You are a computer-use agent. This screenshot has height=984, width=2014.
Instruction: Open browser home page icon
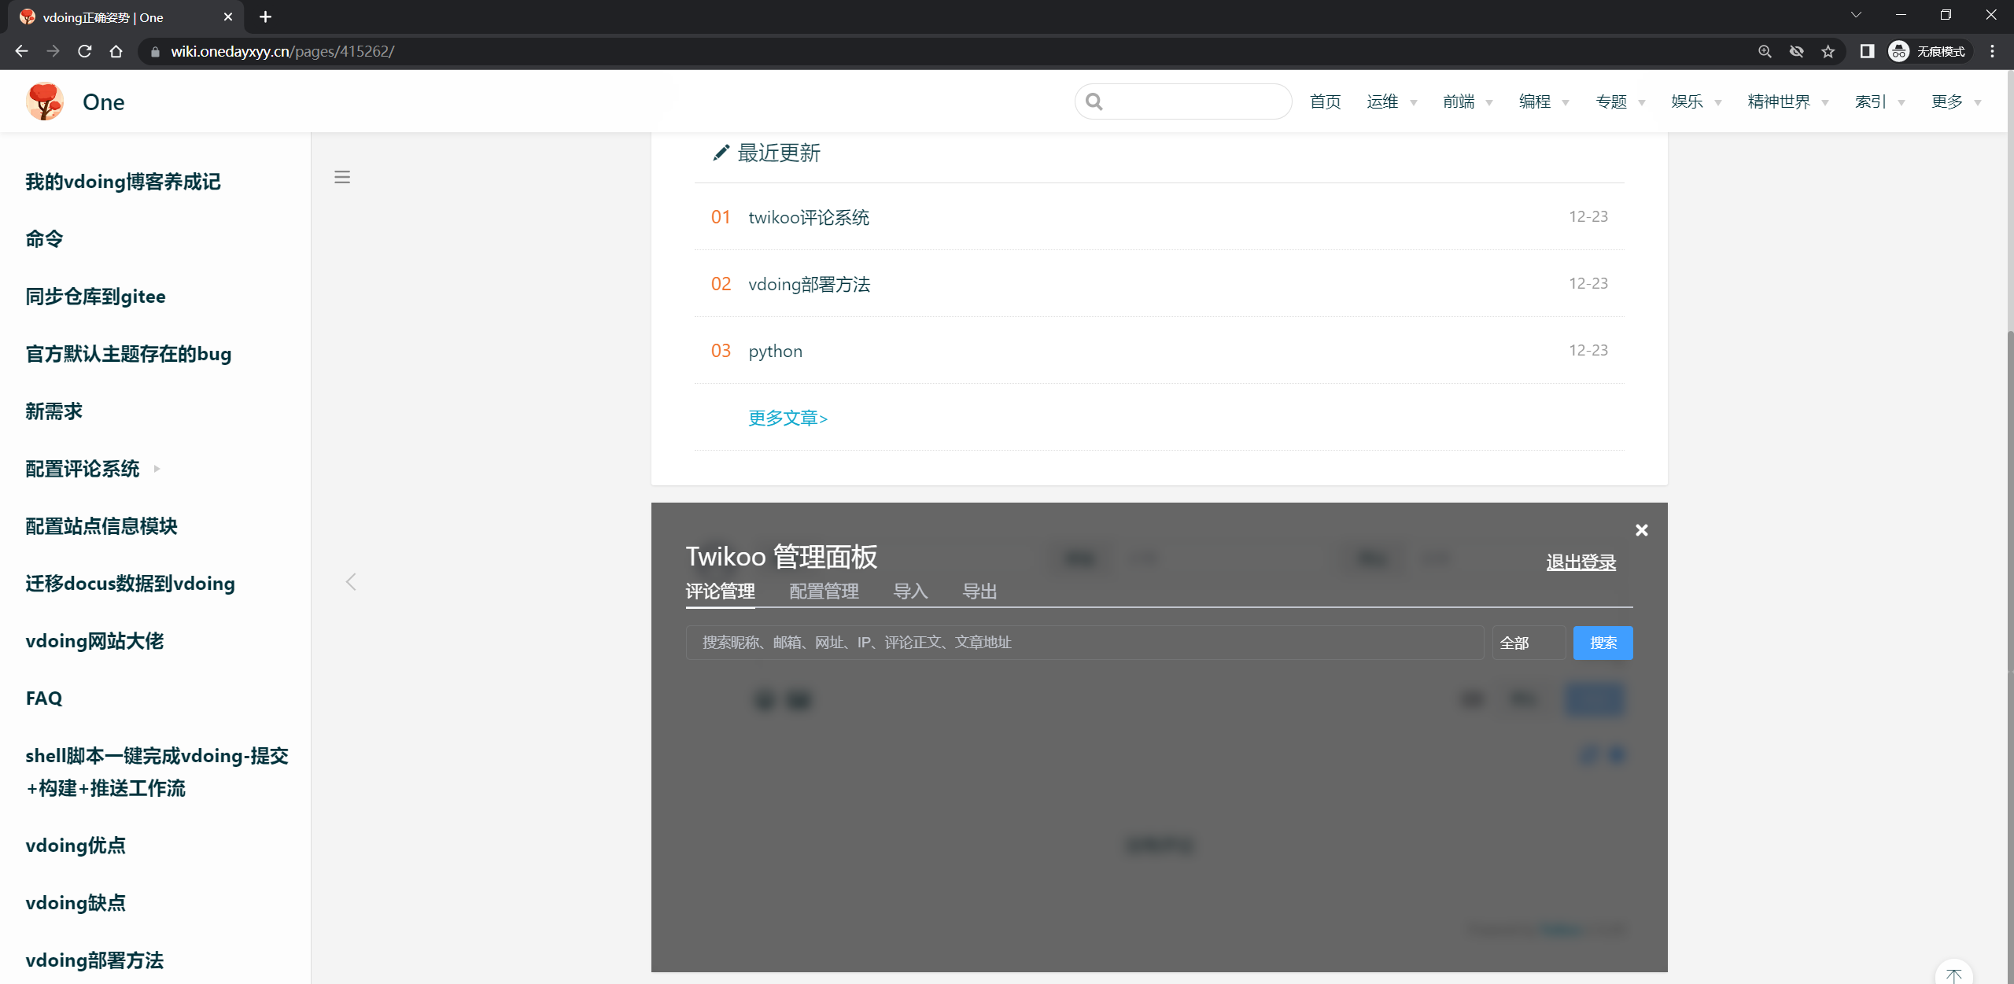click(116, 51)
